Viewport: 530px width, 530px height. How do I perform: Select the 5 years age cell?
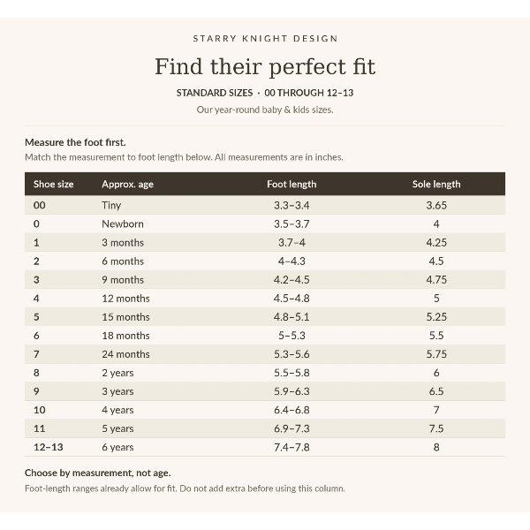[117, 428]
